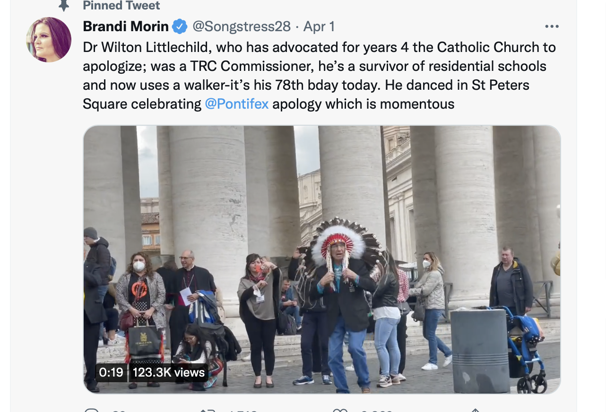Open the tweet's three-dot More menu

[x=552, y=26]
